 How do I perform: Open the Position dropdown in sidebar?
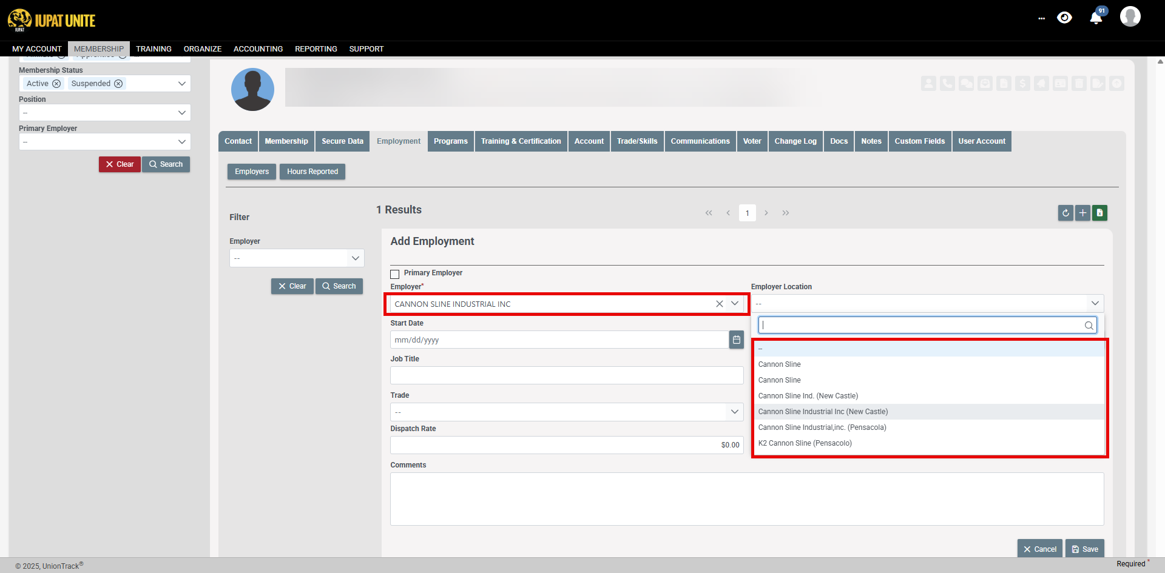coord(105,113)
